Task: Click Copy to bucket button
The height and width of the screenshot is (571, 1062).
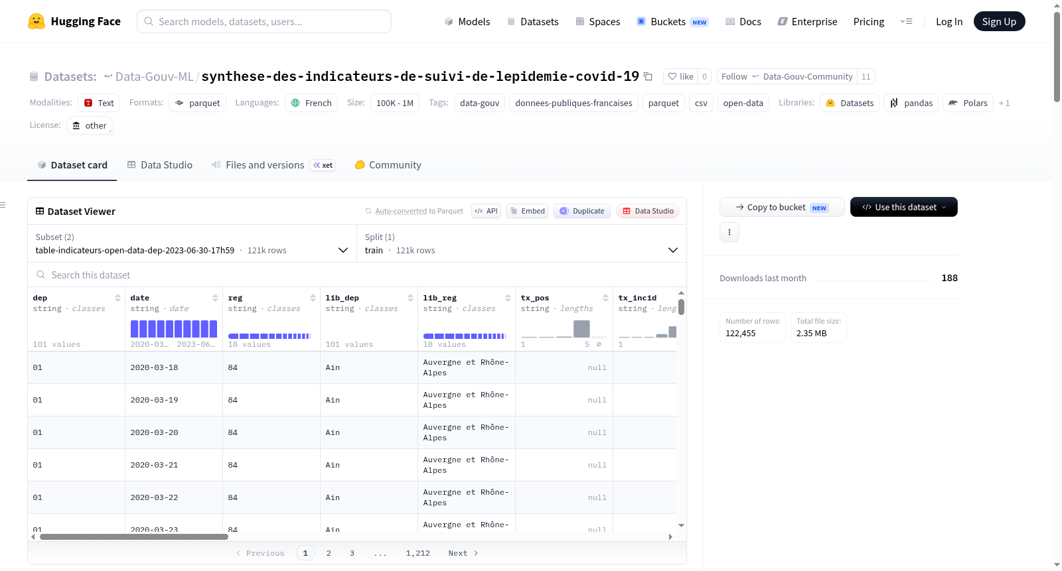Action: pyautogui.click(x=782, y=207)
